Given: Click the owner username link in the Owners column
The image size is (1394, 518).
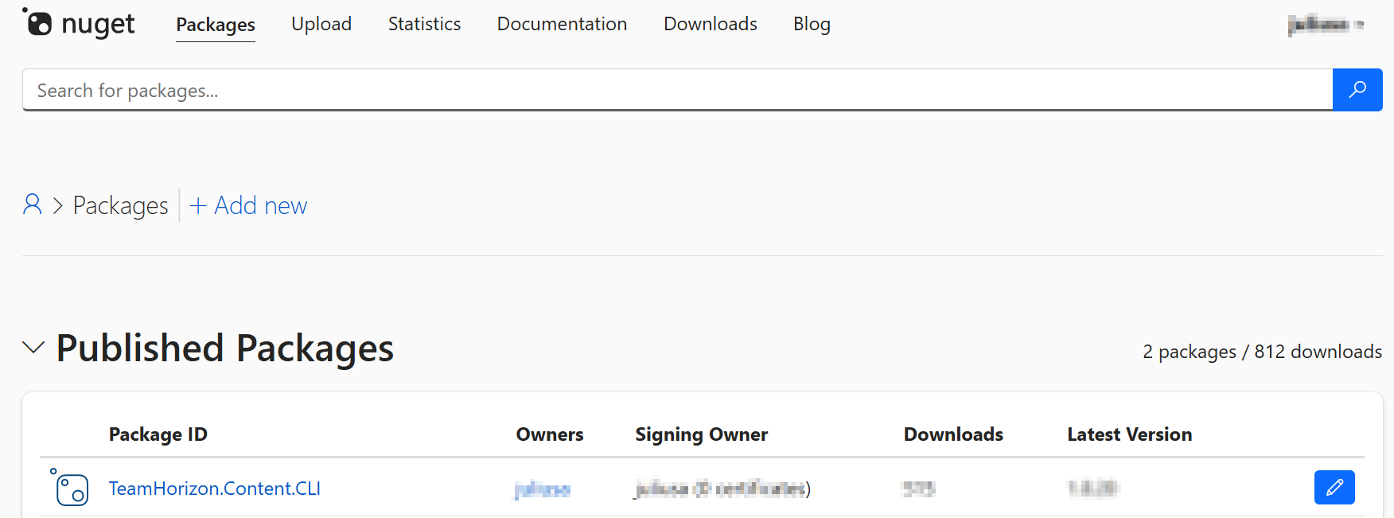Looking at the screenshot, I should click(543, 489).
